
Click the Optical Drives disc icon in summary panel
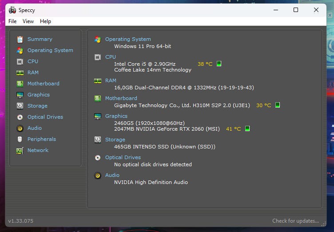point(98,158)
